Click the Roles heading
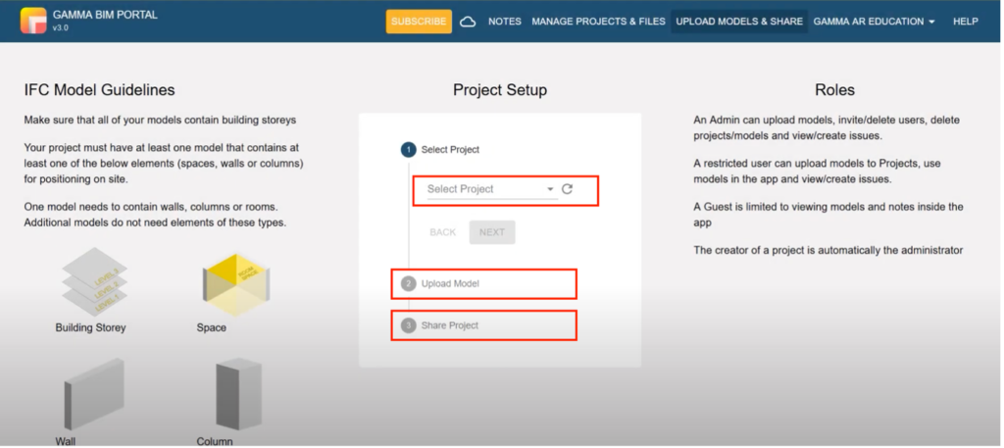This screenshot has height=448, width=1004. 834,90
